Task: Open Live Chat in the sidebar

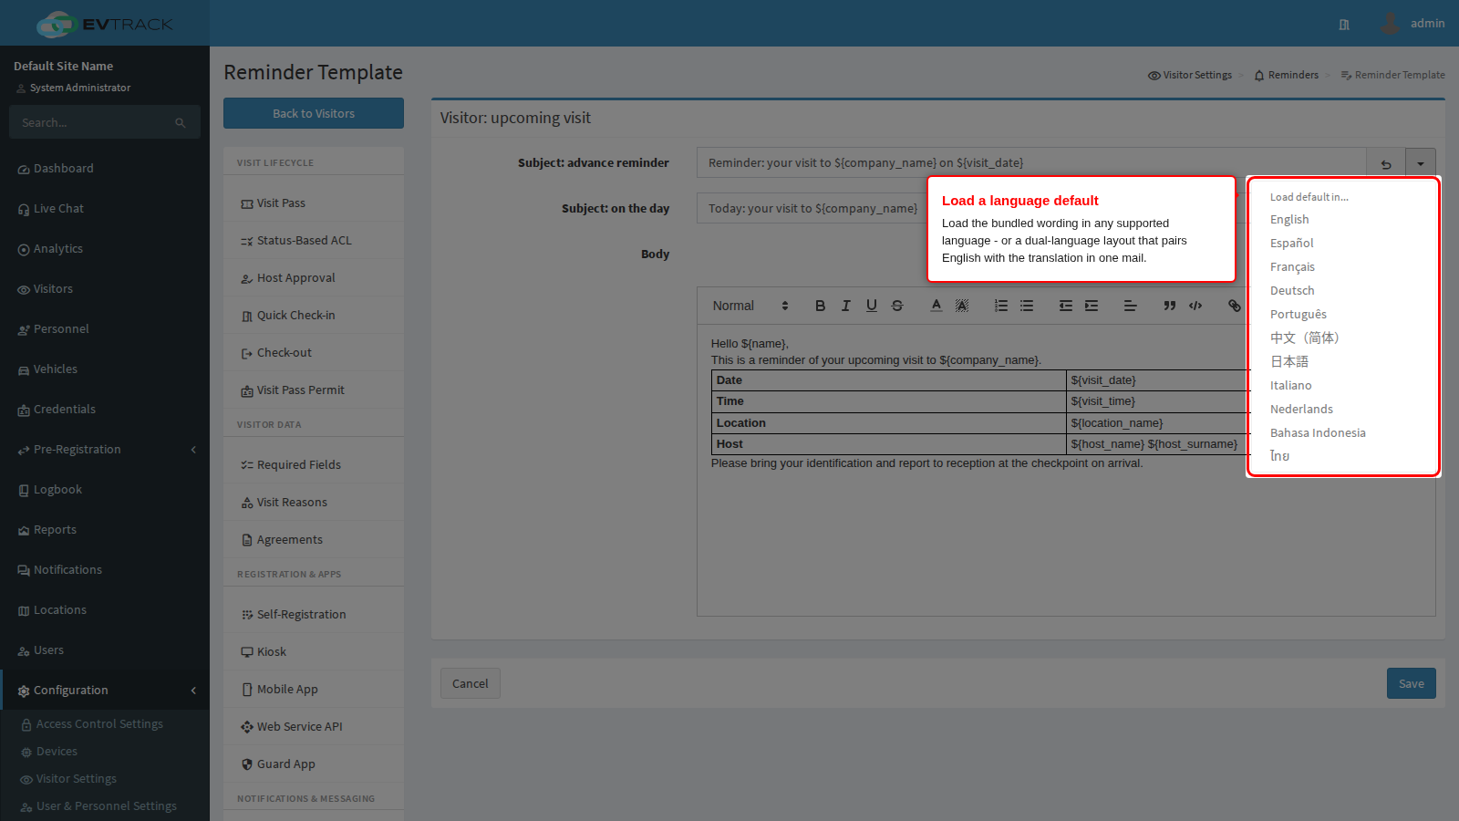Action: point(105,209)
